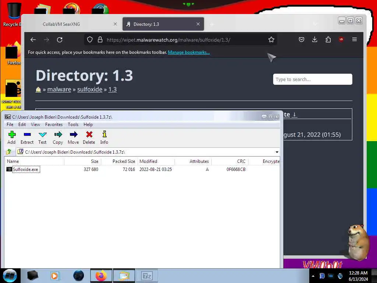Screen dimensions: 377x283
Task: Open the Help menu in 7-Zip
Action: point(88,125)
